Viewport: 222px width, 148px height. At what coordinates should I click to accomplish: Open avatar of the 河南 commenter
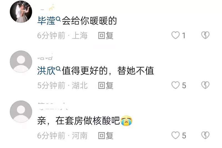[21, 112]
